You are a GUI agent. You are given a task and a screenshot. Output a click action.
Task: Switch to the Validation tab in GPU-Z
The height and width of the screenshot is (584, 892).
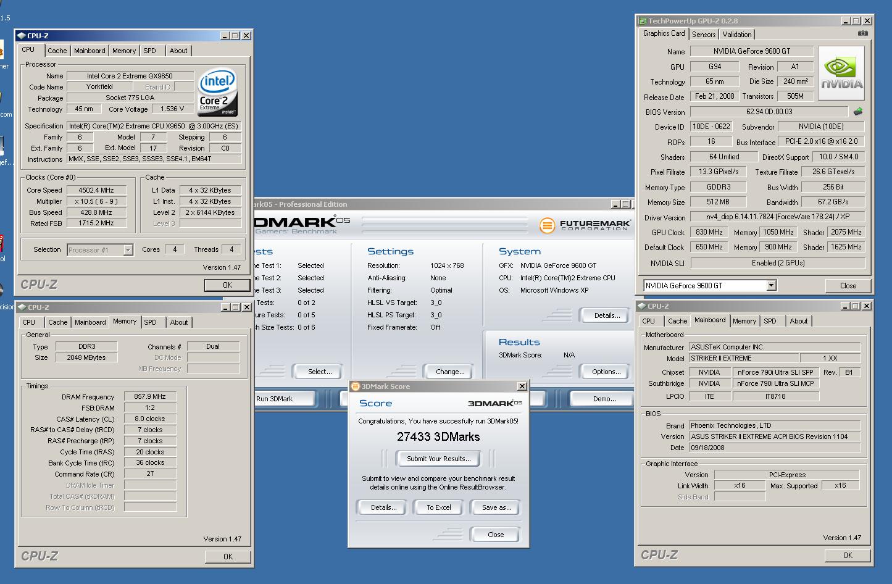(737, 35)
